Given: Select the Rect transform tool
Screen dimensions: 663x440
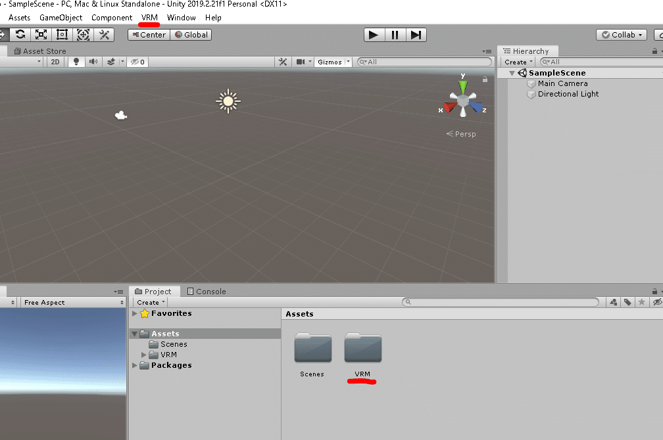Looking at the screenshot, I should [62, 35].
